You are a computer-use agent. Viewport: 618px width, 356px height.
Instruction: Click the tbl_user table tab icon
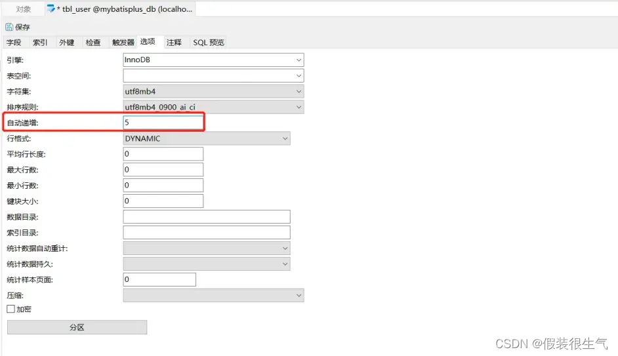[x=51, y=9]
